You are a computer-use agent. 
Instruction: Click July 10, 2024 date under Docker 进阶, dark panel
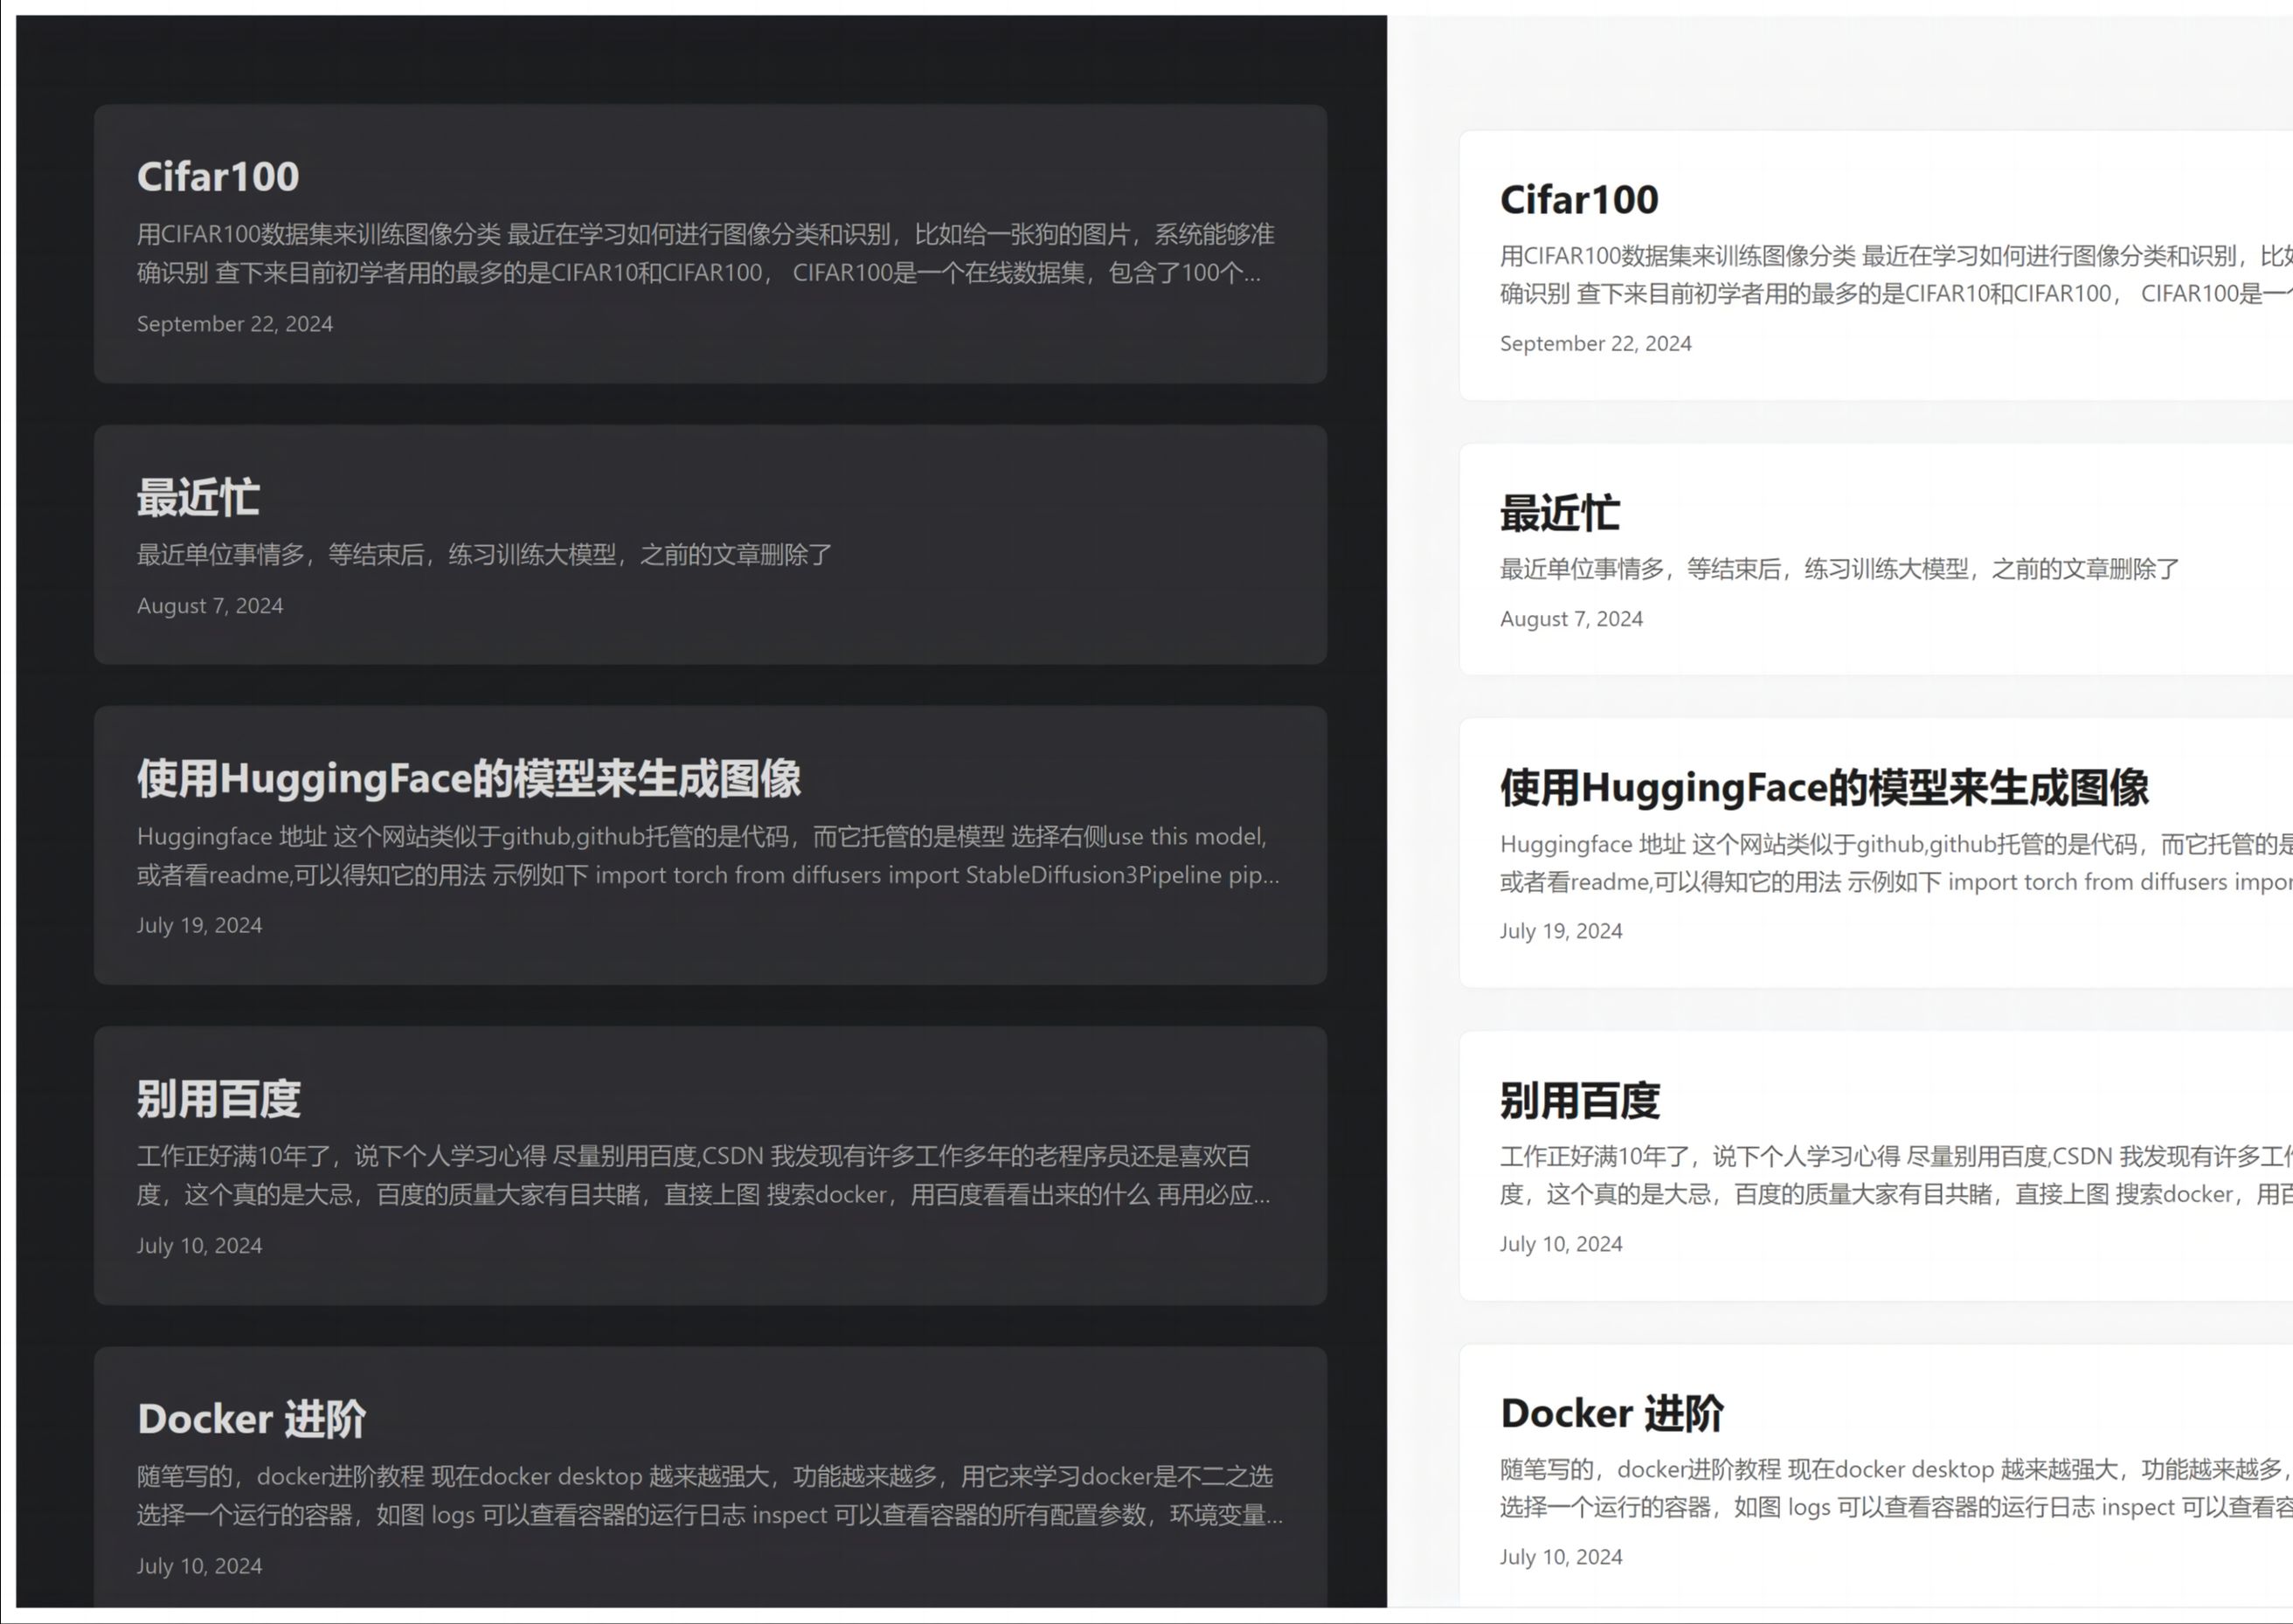(x=200, y=1566)
